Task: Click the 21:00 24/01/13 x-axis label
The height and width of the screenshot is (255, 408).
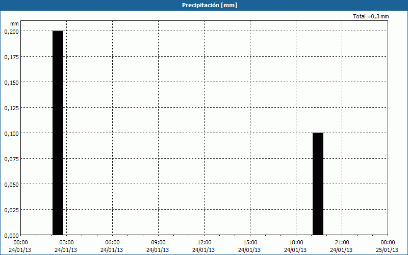Action: (x=341, y=246)
